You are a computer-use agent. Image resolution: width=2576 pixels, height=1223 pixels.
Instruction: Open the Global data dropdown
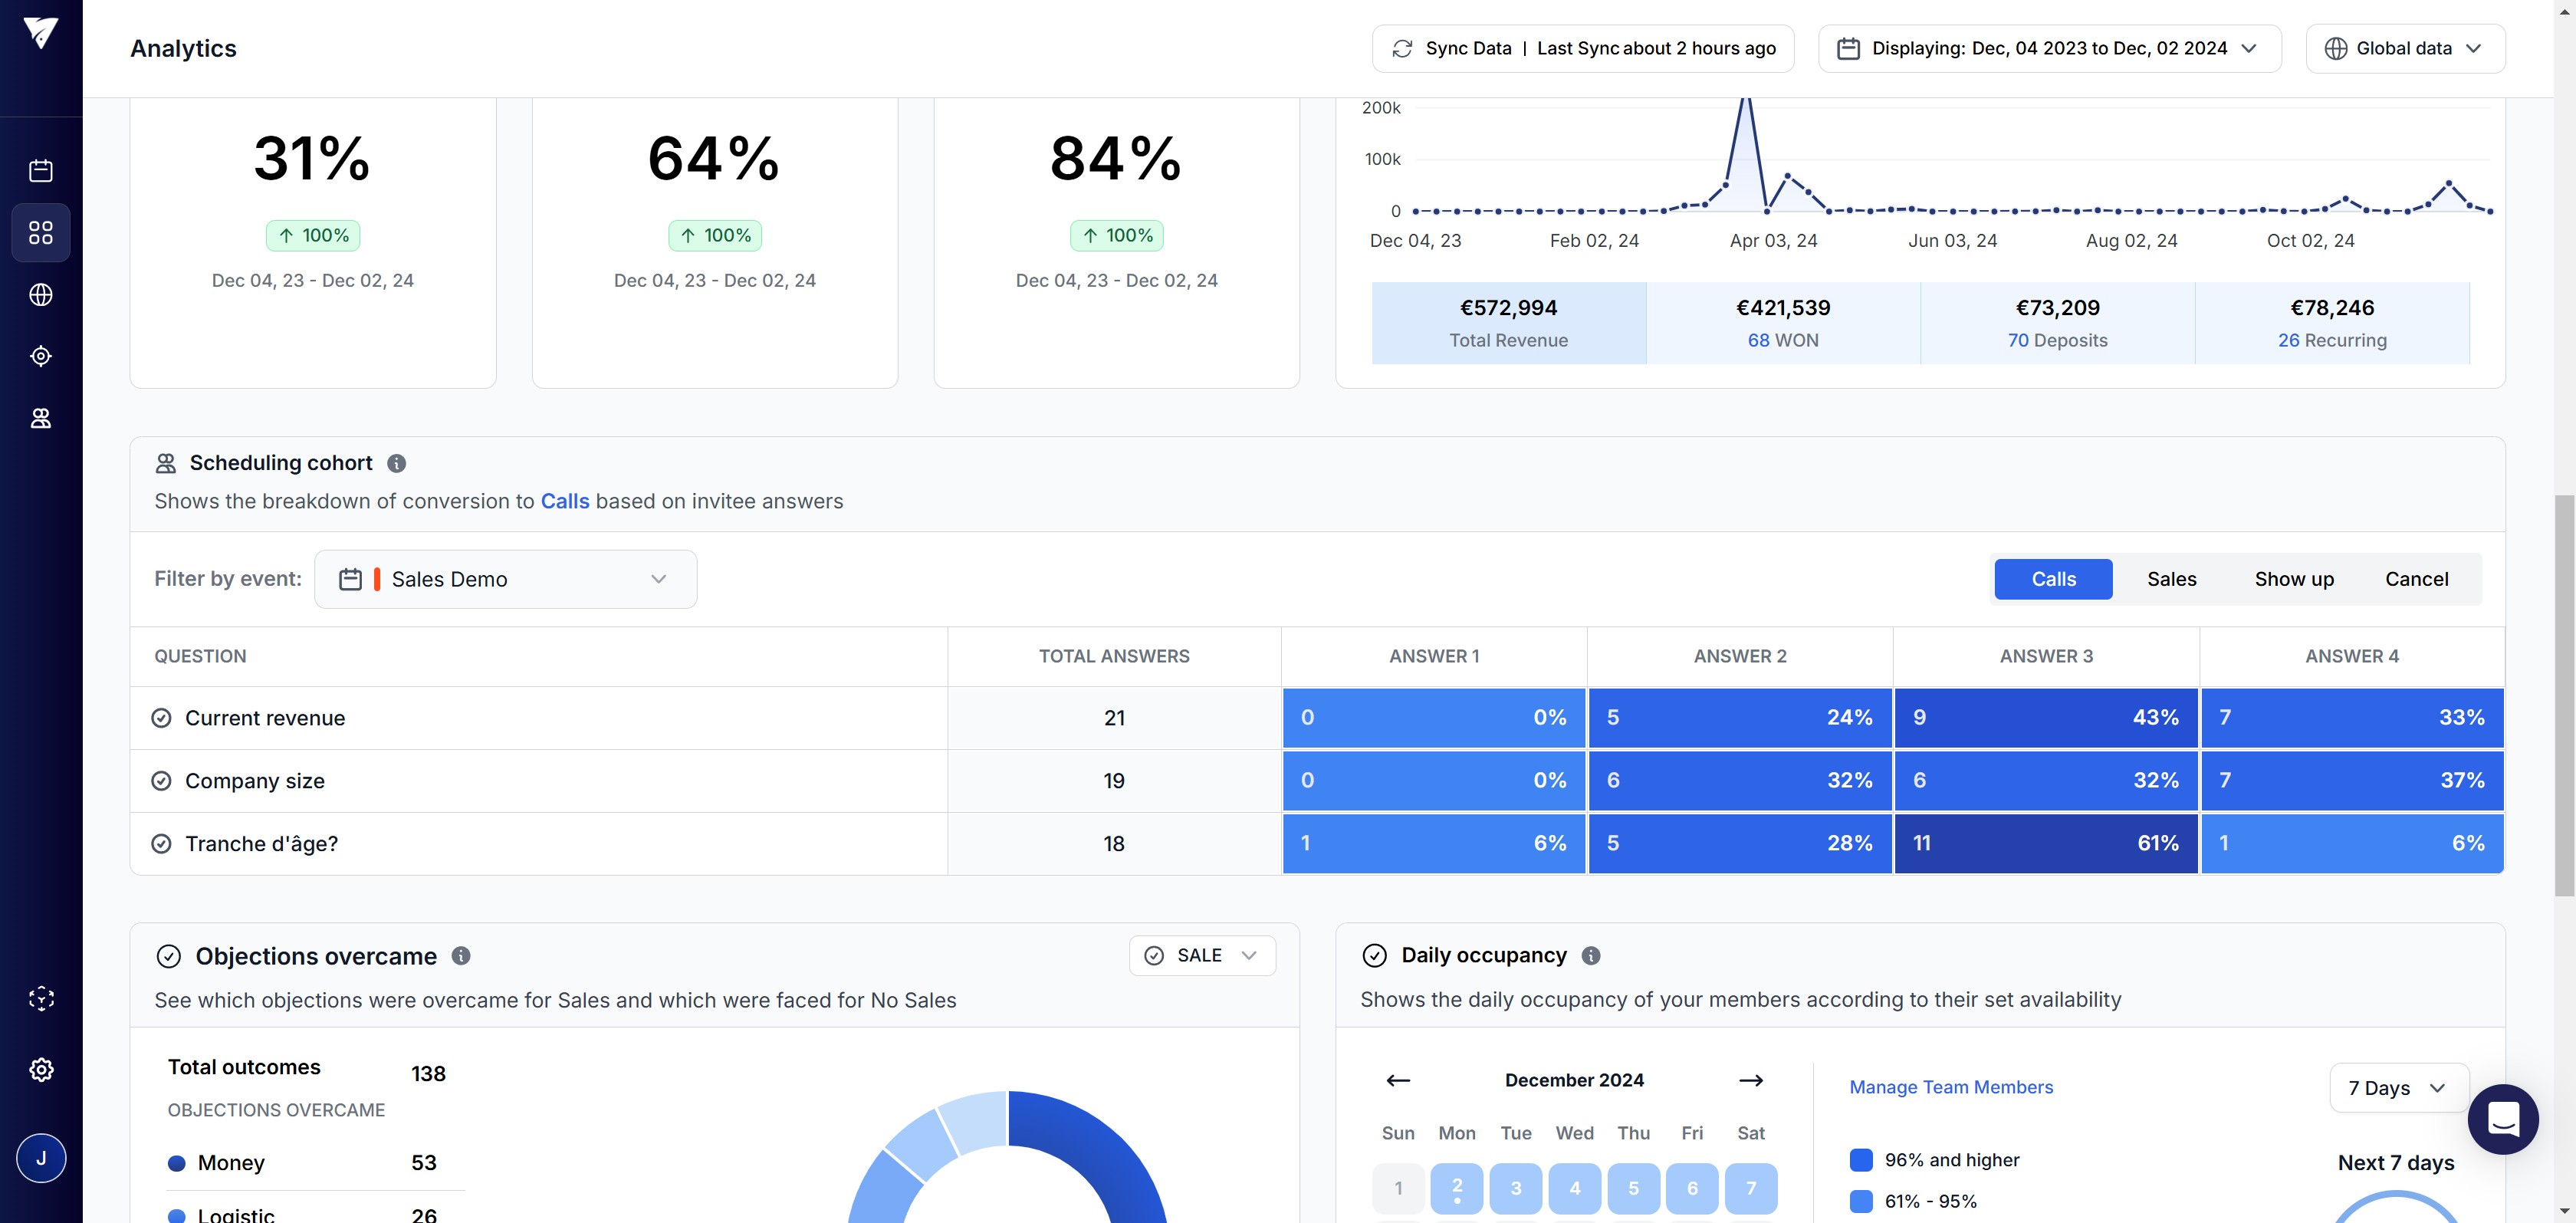click(x=2404, y=49)
